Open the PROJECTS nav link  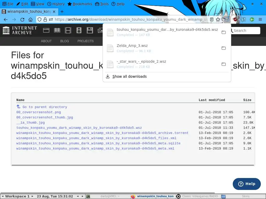click(85, 41)
